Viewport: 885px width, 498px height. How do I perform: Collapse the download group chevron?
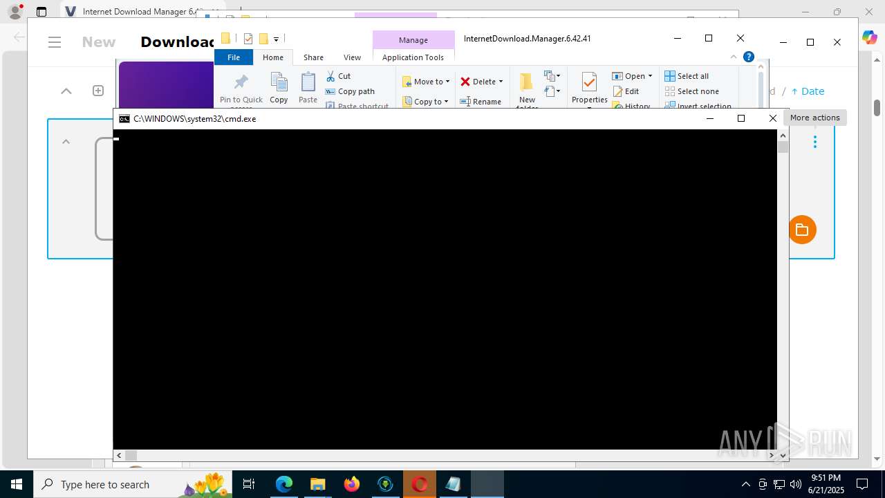[66, 91]
